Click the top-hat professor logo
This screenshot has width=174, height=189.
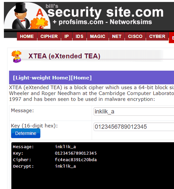tap(20, 16)
